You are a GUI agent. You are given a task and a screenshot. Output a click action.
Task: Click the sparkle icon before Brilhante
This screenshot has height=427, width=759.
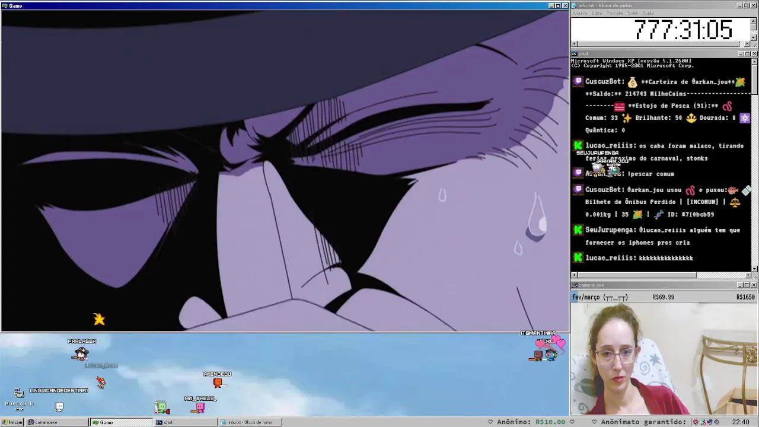[x=626, y=118]
